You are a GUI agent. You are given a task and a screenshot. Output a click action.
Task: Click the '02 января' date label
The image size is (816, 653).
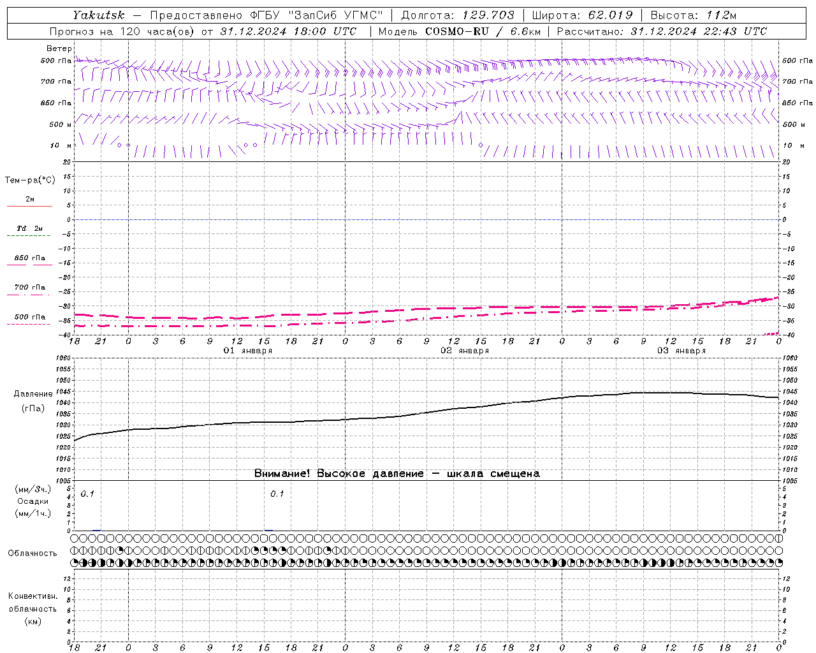[x=465, y=351]
